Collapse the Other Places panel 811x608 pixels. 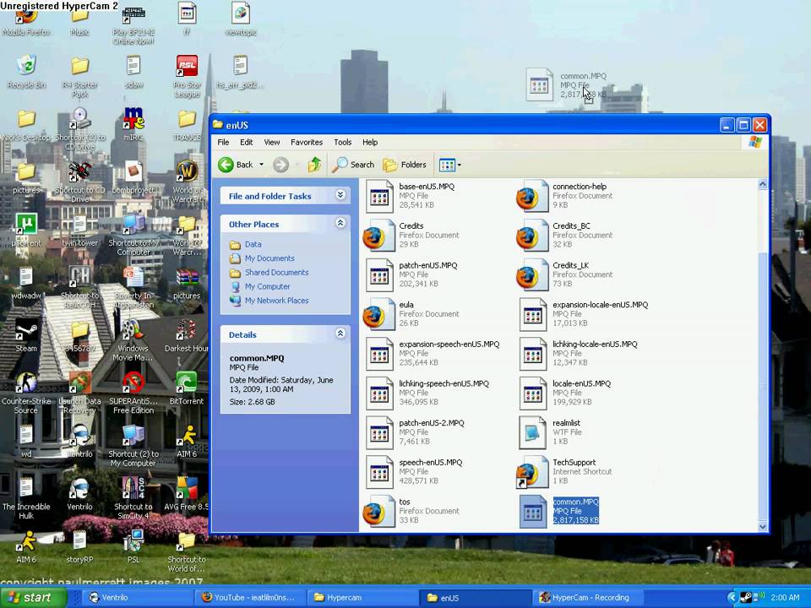pos(340,223)
